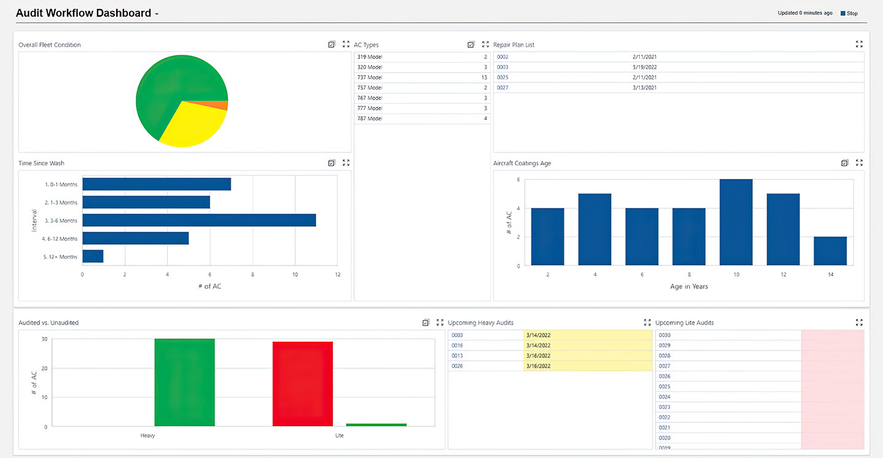This screenshot has height=458, width=883.
Task: Toggle the Aircraft Coatings Age selection checkbox
Action: pos(845,163)
